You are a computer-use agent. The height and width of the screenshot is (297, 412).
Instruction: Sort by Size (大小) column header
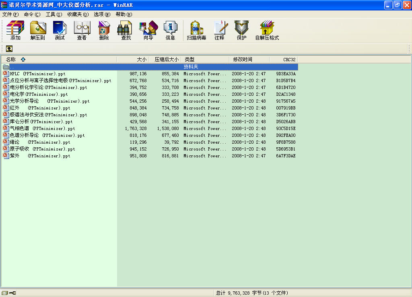[133, 60]
